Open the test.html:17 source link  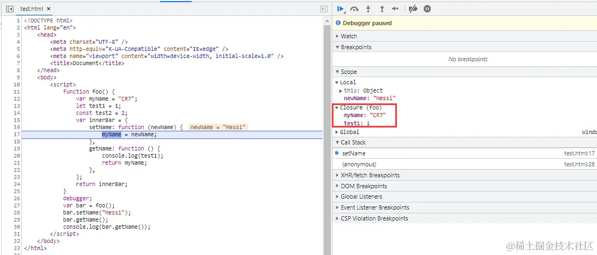pos(580,153)
